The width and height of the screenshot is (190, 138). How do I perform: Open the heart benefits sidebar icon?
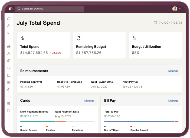coord(9,68)
